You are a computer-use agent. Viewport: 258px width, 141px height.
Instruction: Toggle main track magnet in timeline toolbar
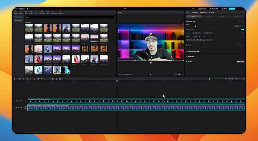point(215,79)
